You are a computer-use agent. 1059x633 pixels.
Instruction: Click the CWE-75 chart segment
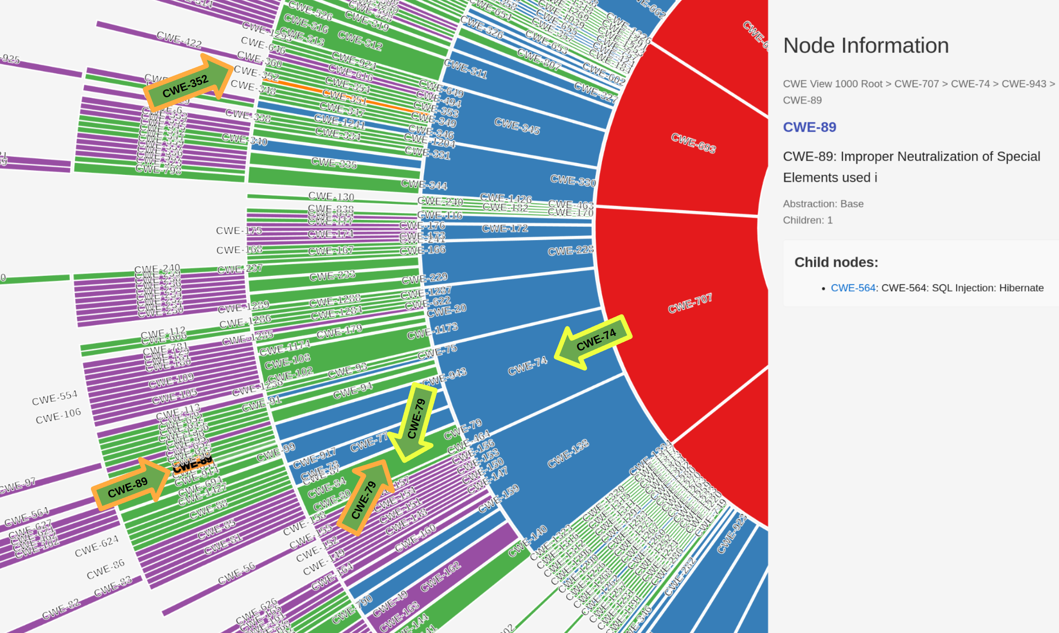[x=437, y=352]
